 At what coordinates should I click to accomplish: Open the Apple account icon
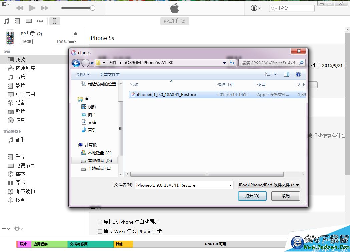click(254, 8)
